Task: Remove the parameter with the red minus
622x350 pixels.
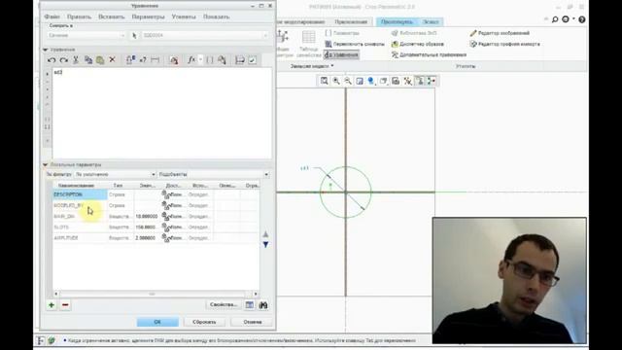Action: tap(65, 304)
